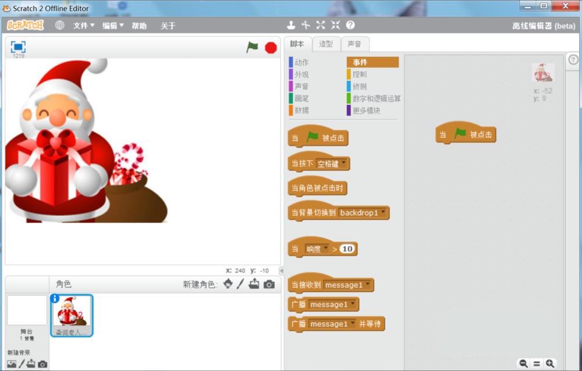The width and height of the screenshot is (582, 371).
Task: Choose new sprite from library icon
Action: pyautogui.click(x=228, y=284)
